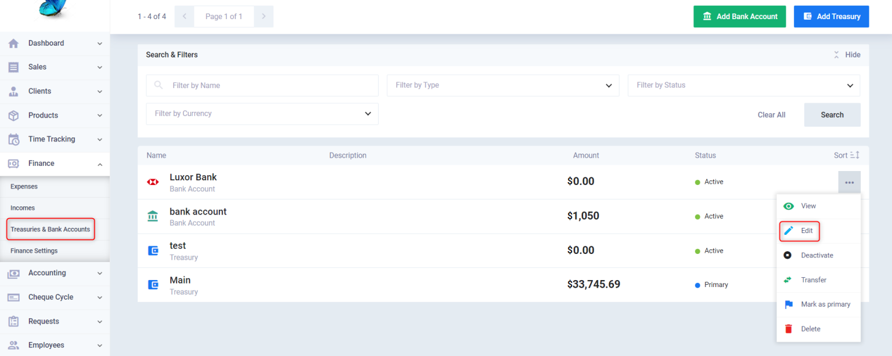
Task: Click the Finance safe icon
Action: coord(13,164)
